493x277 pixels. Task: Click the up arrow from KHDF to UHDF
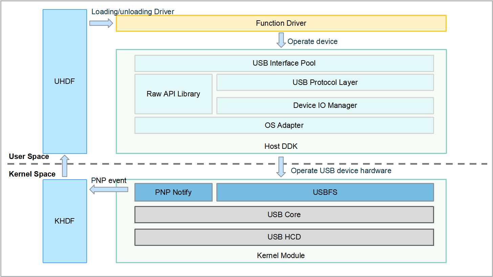(65, 166)
